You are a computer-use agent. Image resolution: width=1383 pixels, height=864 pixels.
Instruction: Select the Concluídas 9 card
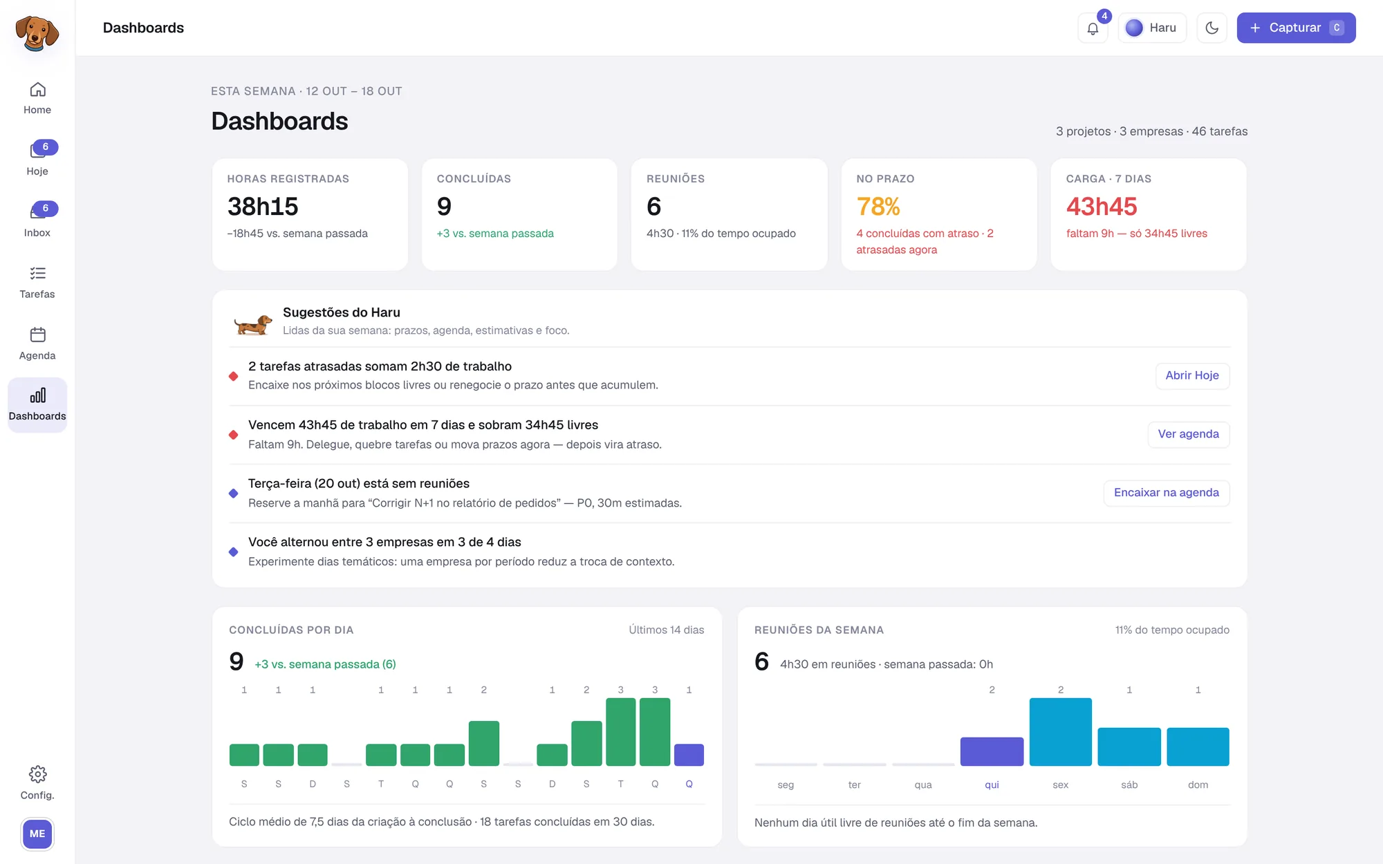point(519,214)
